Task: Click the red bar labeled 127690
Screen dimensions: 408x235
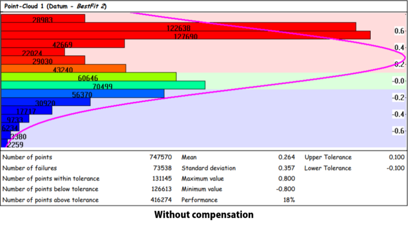Action: (186, 36)
